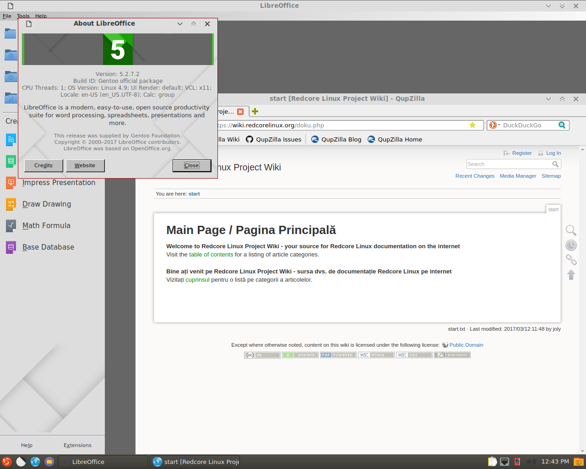Click the purple Base Database icon
This screenshot has height=469, width=586.
[11, 247]
